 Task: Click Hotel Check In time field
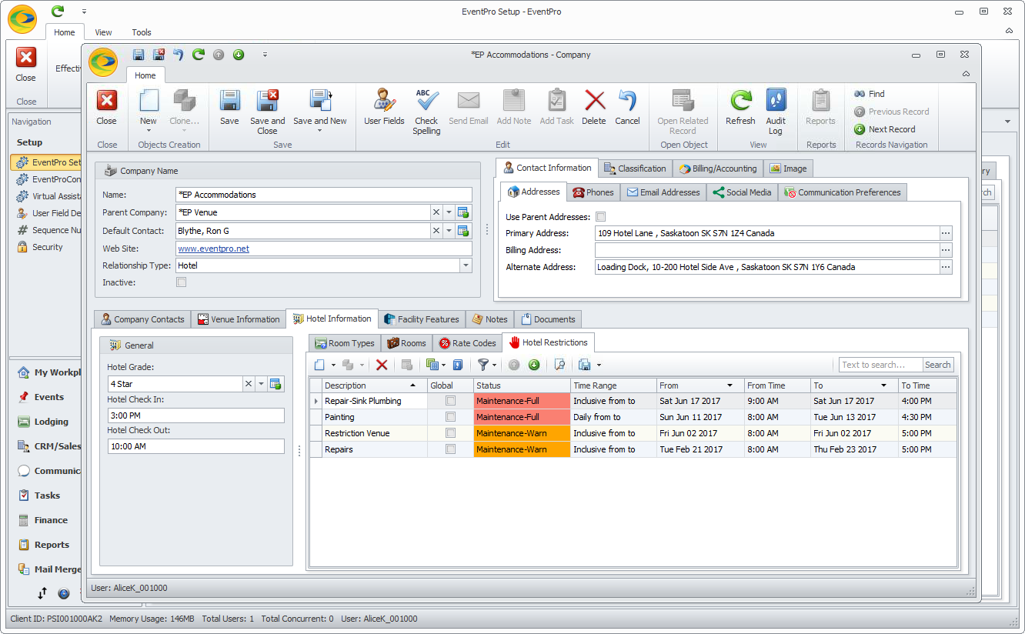(x=196, y=415)
